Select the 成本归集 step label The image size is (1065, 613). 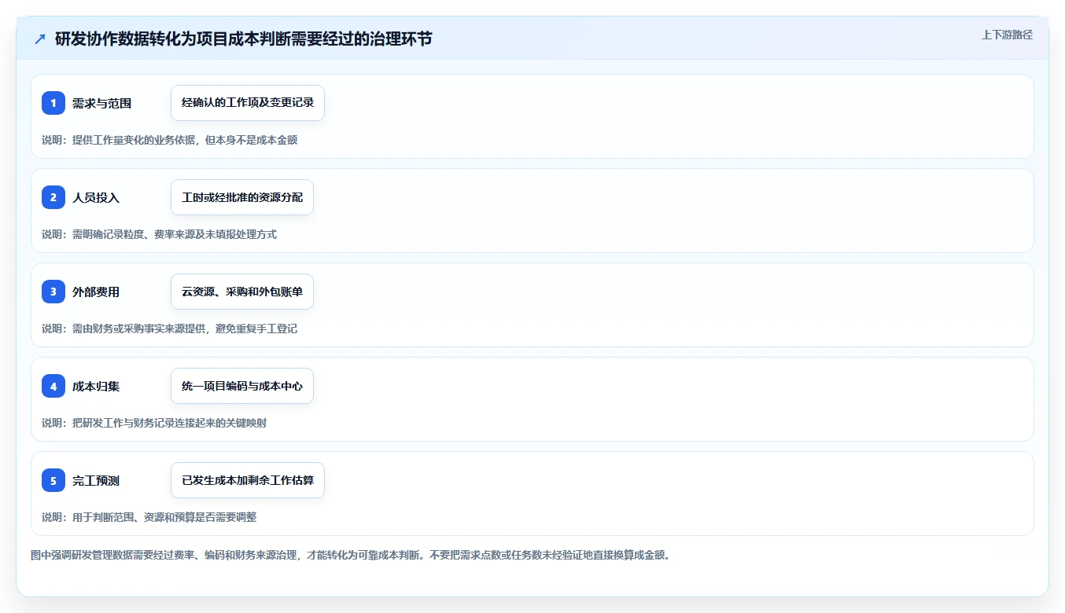point(96,386)
